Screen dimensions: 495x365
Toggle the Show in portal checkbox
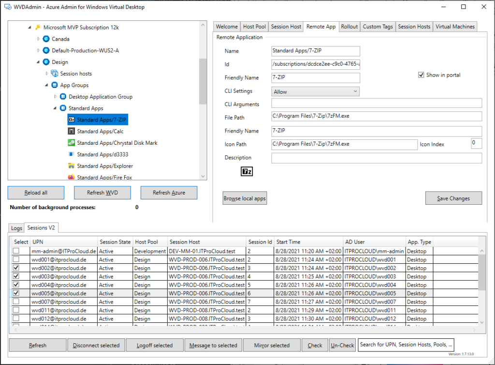coord(421,75)
